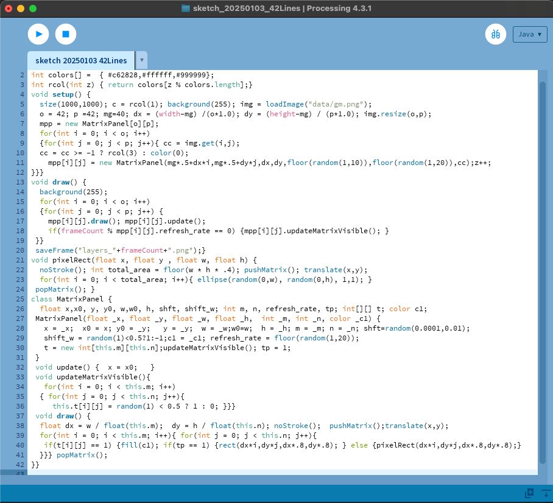The width and height of the screenshot is (553, 503).
Task: Click the copy-to-clipboard icon in status bar
Action: coord(529,493)
